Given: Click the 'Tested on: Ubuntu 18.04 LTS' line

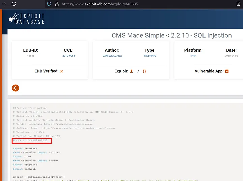Looking at the screenshot, I should tap(36, 136).
